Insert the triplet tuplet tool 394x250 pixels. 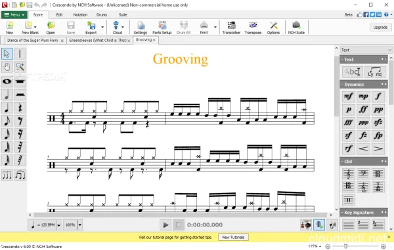point(7,175)
